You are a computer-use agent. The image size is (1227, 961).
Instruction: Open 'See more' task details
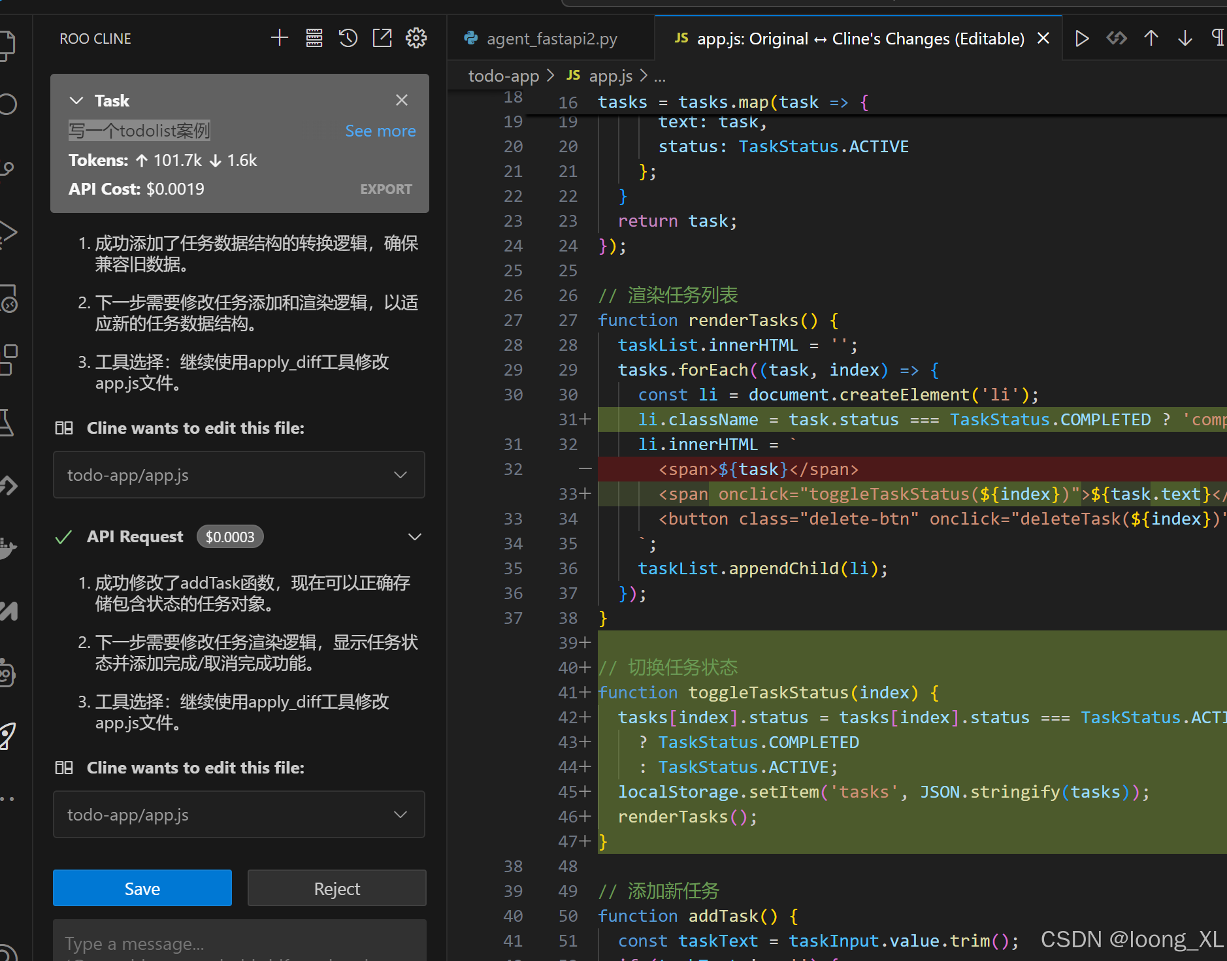point(380,131)
